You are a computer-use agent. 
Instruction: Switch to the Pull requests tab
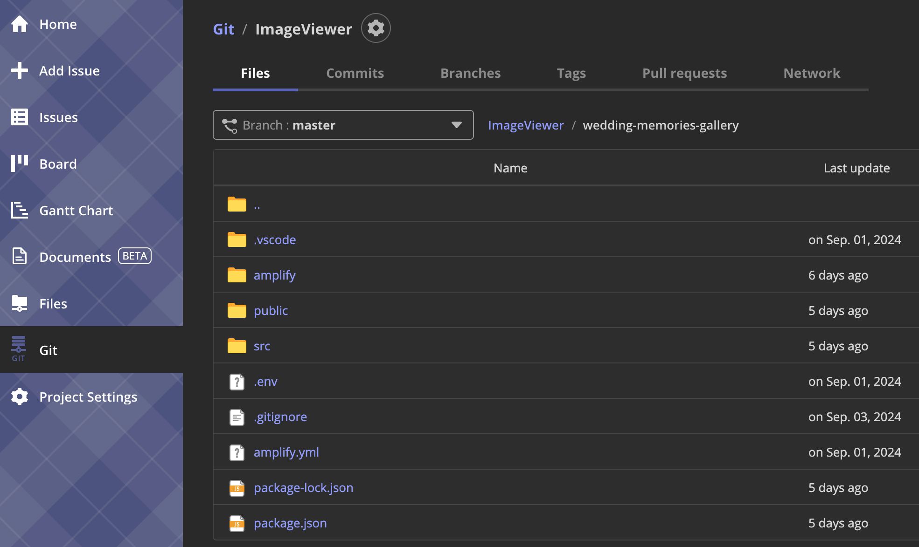[x=684, y=73]
